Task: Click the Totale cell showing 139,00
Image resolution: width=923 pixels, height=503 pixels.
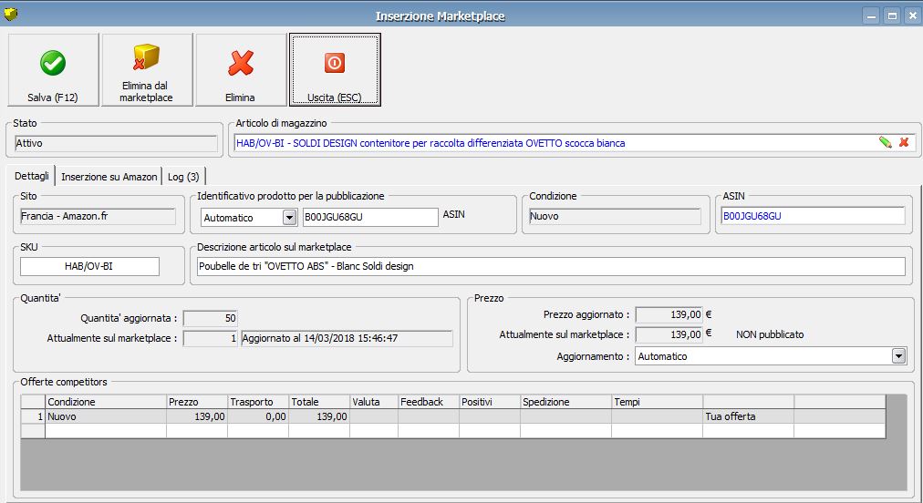Action: click(319, 416)
